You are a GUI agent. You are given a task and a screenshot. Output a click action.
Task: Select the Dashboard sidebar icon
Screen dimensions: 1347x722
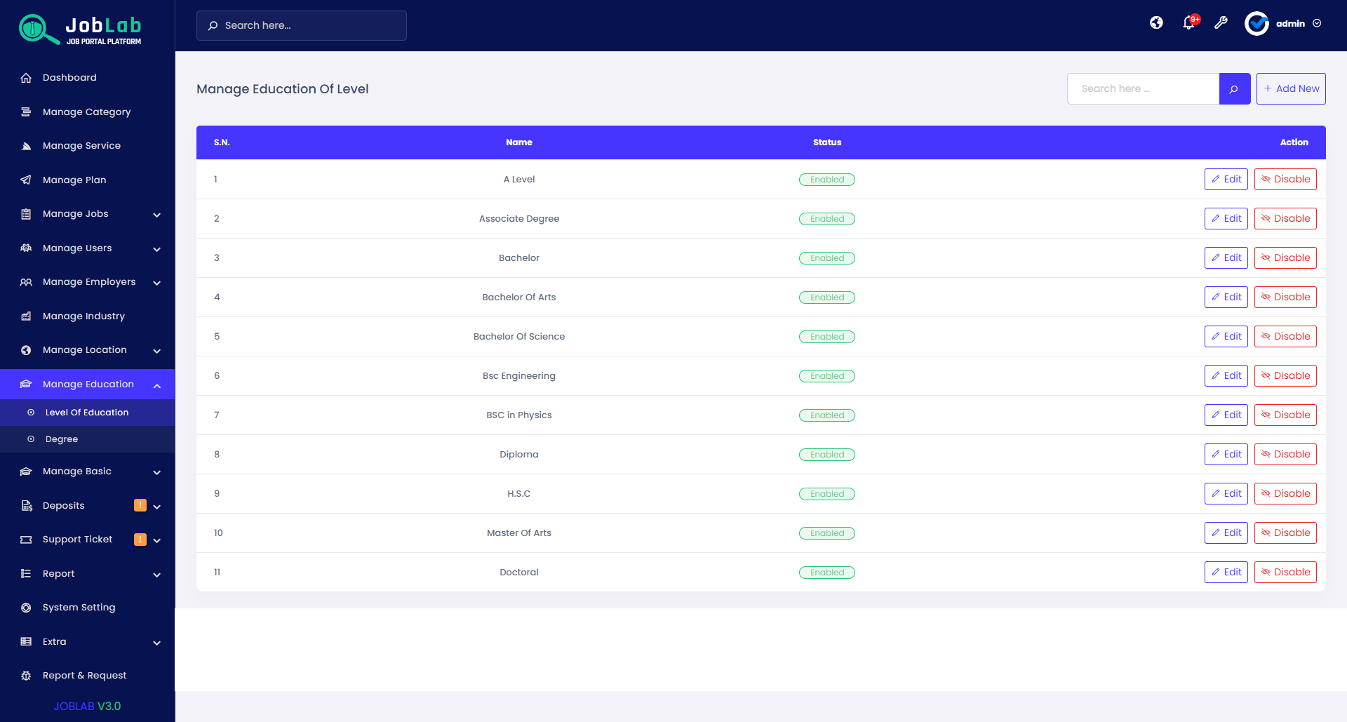pyautogui.click(x=26, y=77)
